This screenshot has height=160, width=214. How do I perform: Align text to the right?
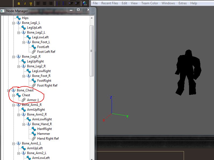[x=51, y=3]
